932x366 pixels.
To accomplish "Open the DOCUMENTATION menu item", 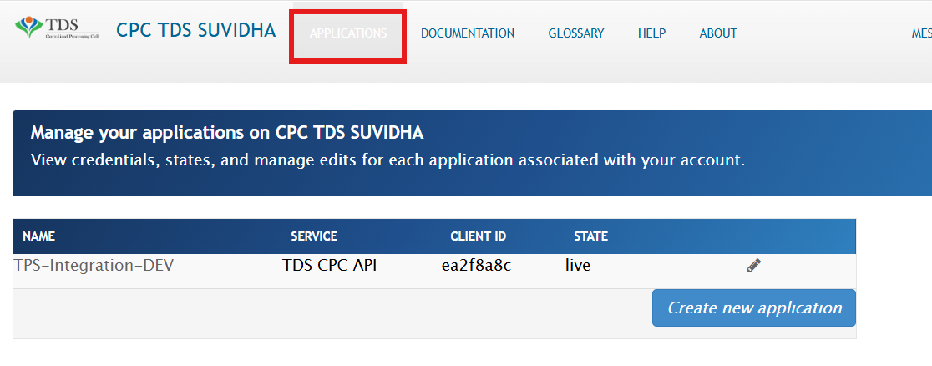I will (468, 33).
